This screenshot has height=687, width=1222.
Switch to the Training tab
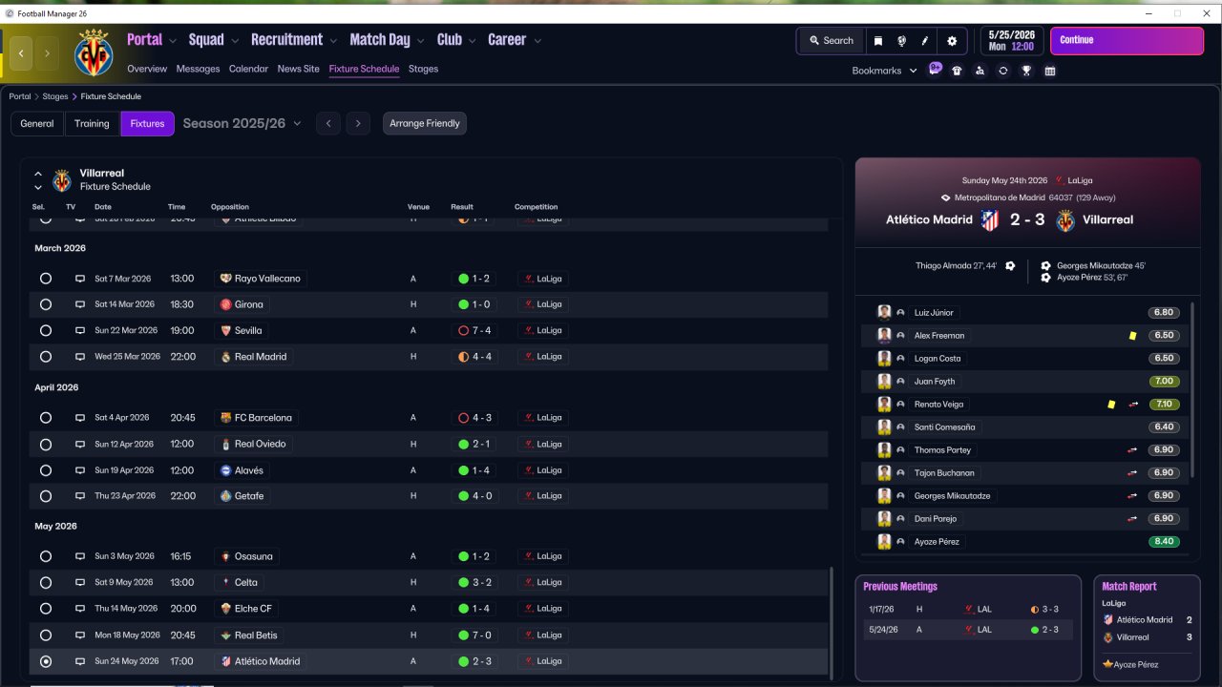click(x=92, y=123)
